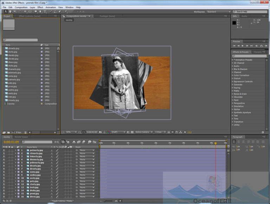Select the Horizontal Type tool
Image resolution: width=270 pixels, height=204 pixels.
coord(45,12)
